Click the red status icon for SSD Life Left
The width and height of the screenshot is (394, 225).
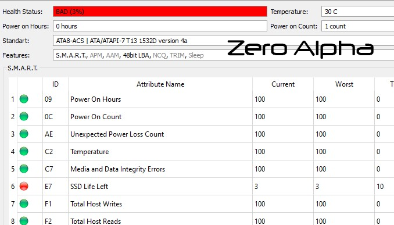(x=24, y=186)
